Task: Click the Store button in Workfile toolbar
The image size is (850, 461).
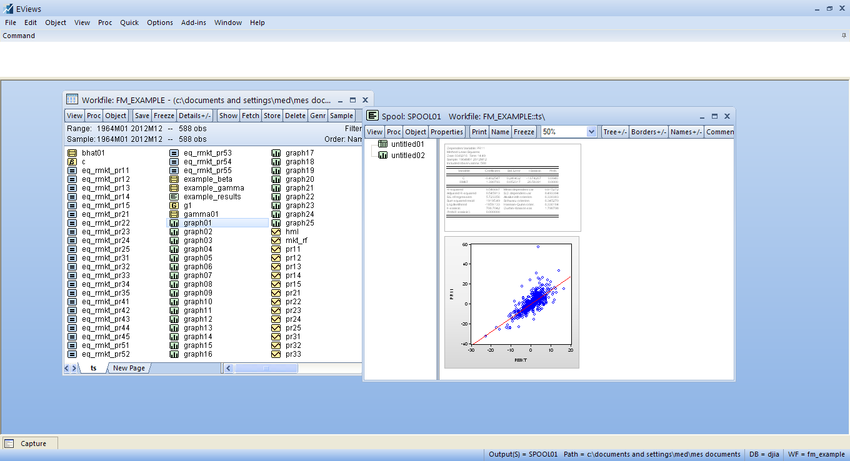Action: coord(272,116)
